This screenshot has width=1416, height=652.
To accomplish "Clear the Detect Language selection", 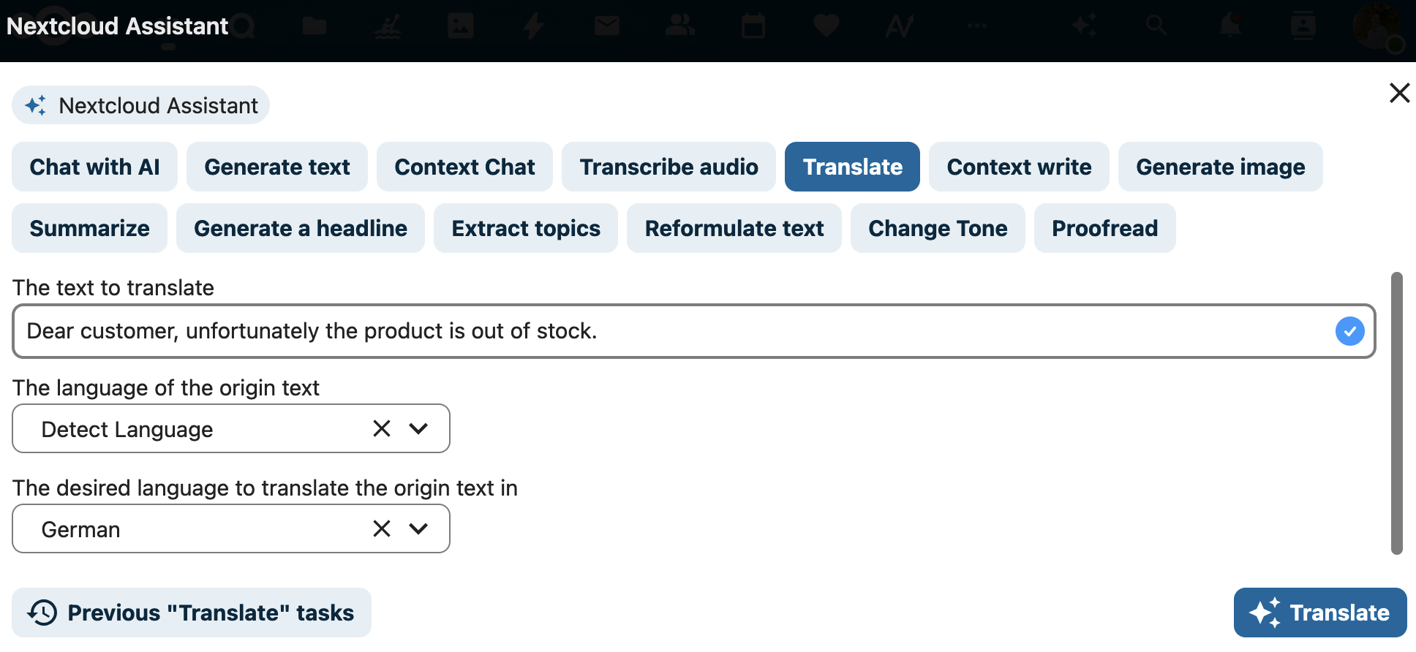I will click(x=382, y=428).
